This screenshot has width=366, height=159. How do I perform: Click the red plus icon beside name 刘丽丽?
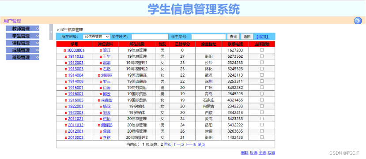point(99,75)
